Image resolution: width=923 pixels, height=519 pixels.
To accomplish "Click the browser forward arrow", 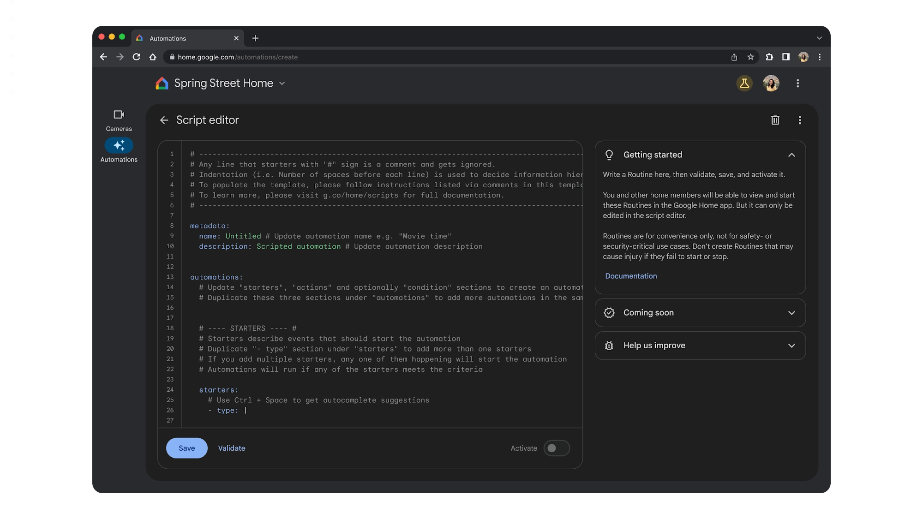I will pos(120,57).
